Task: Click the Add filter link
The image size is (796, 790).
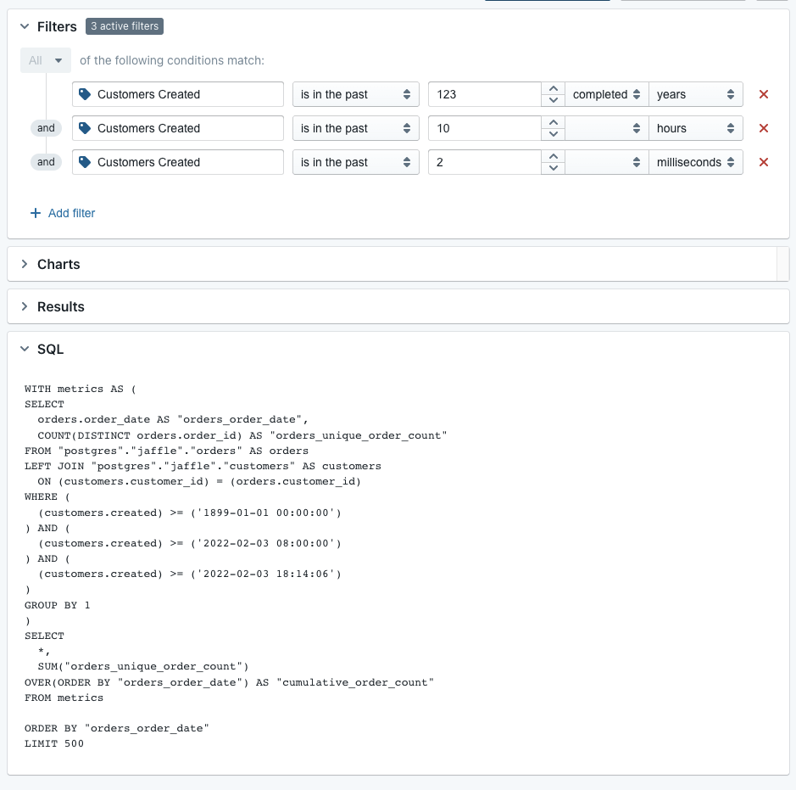Action: [72, 213]
